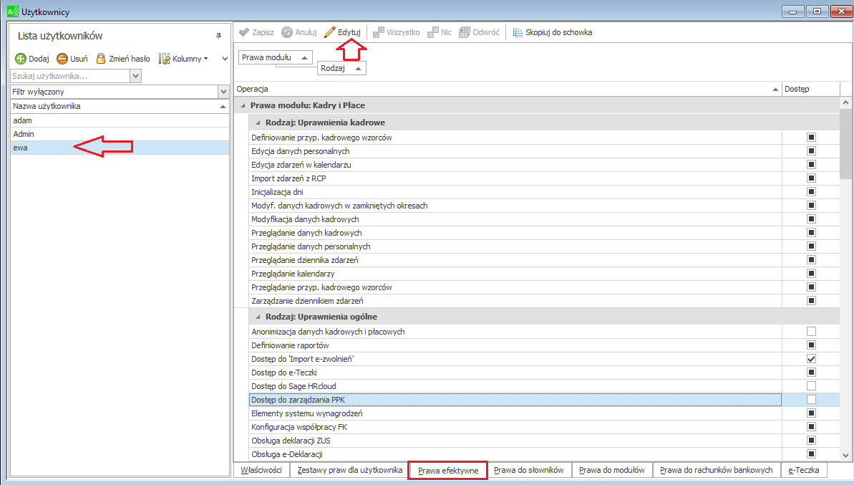Toggle access for Anonimizacja danych kadrowych i płacowych

811,331
